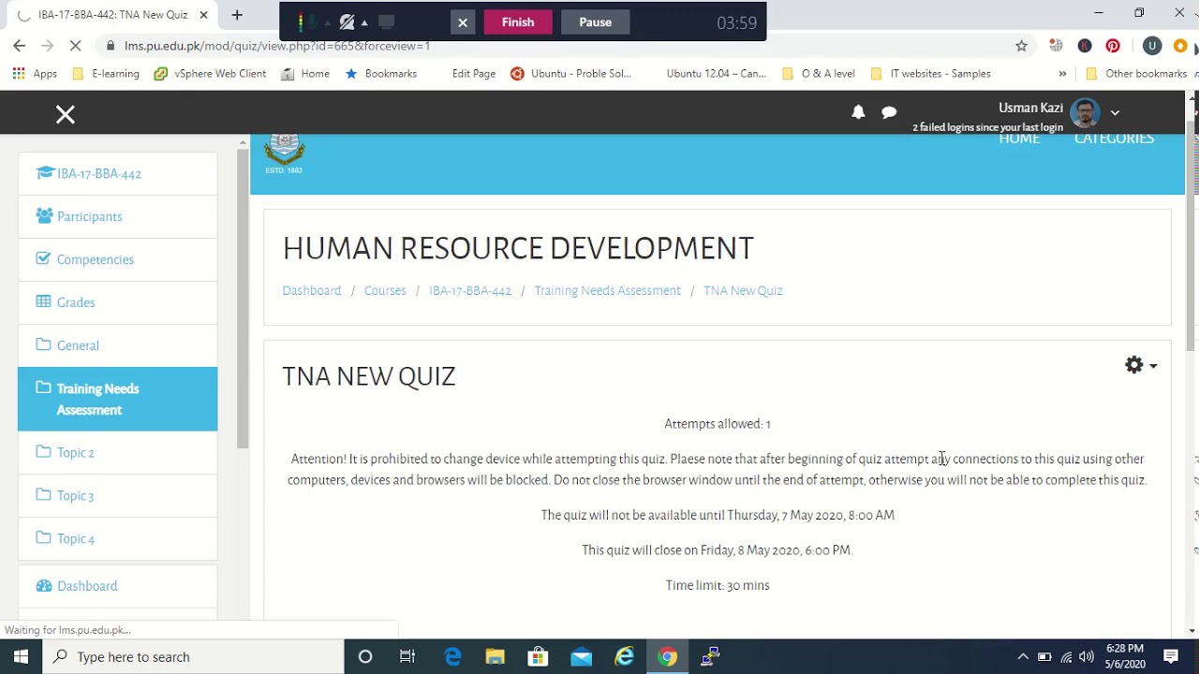
Task: Click the address bar URL
Action: tap(277, 46)
